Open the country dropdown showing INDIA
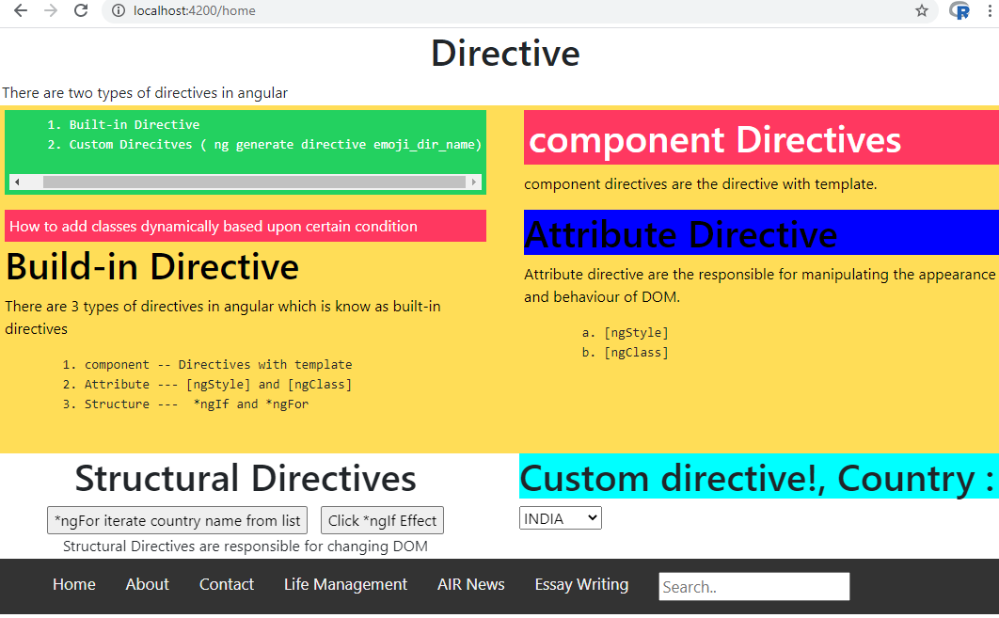Screen dimensions: 999x618 (560, 517)
